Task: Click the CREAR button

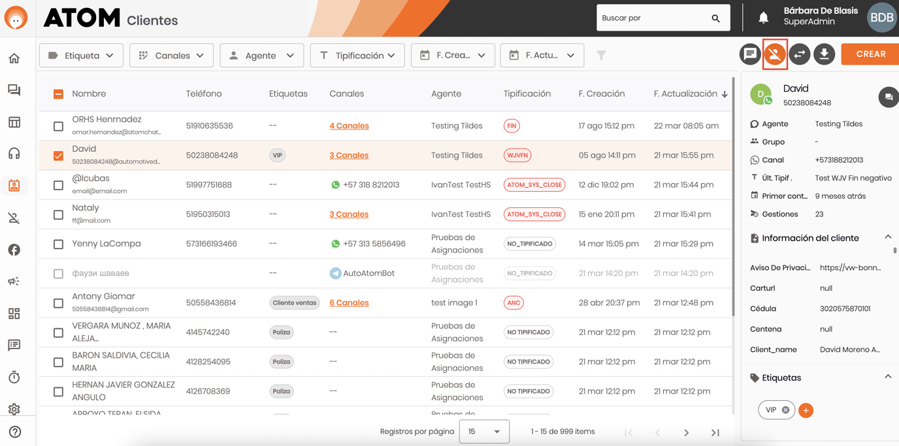Action: coord(872,54)
